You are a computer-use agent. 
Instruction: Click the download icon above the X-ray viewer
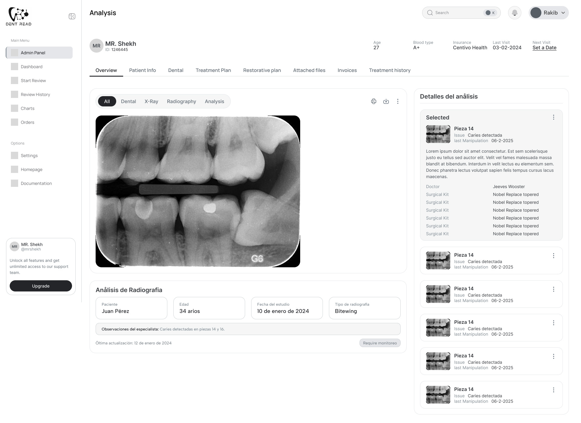(x=386, y=101)
